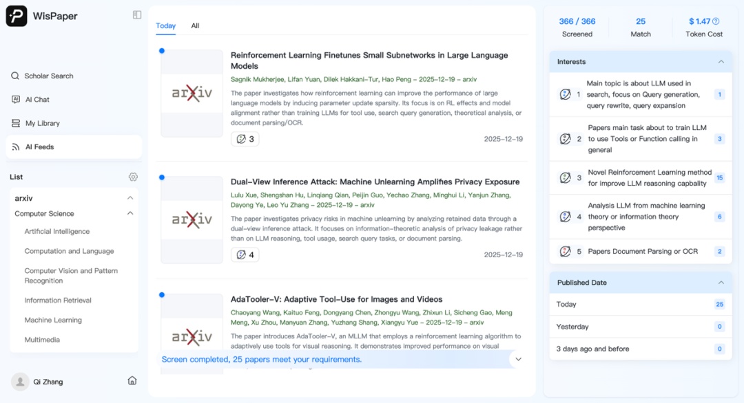Collapse the arxiv list group

[x=130, y=198]
